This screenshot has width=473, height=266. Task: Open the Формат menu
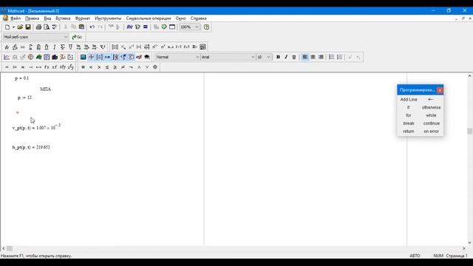82,18
